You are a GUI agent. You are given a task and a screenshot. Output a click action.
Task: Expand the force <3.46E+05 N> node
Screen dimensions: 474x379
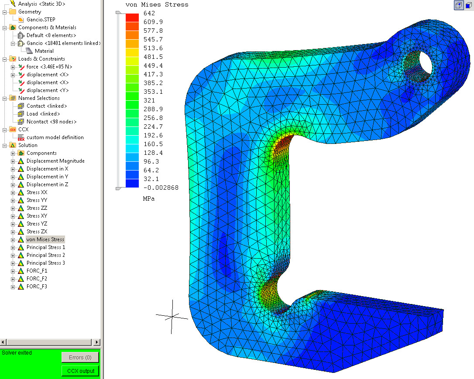tap(13, 67)
